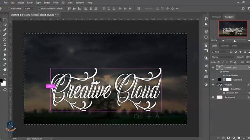Open the Search magnifier icon
This screenshot has width=250, height=140.
[243, 9]
